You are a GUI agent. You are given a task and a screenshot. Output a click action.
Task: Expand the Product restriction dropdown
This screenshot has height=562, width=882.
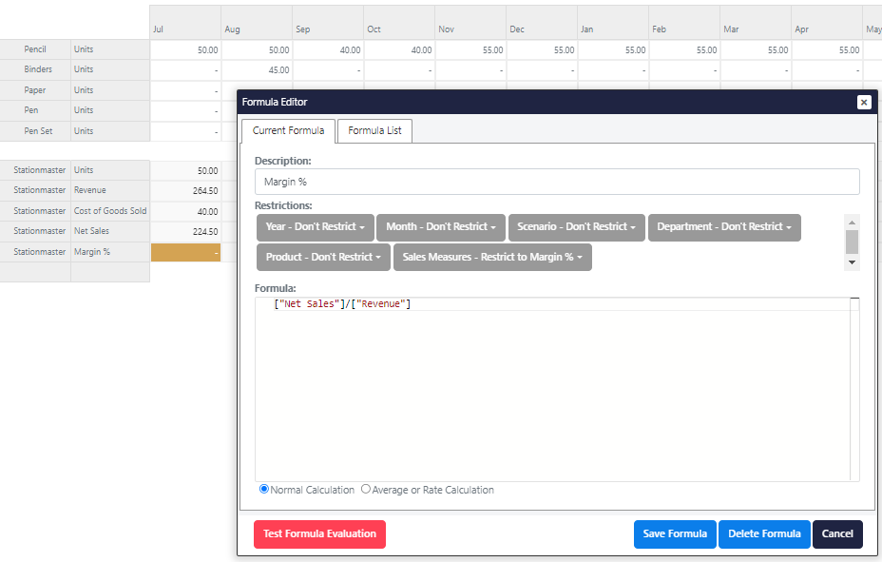[323, 258]
